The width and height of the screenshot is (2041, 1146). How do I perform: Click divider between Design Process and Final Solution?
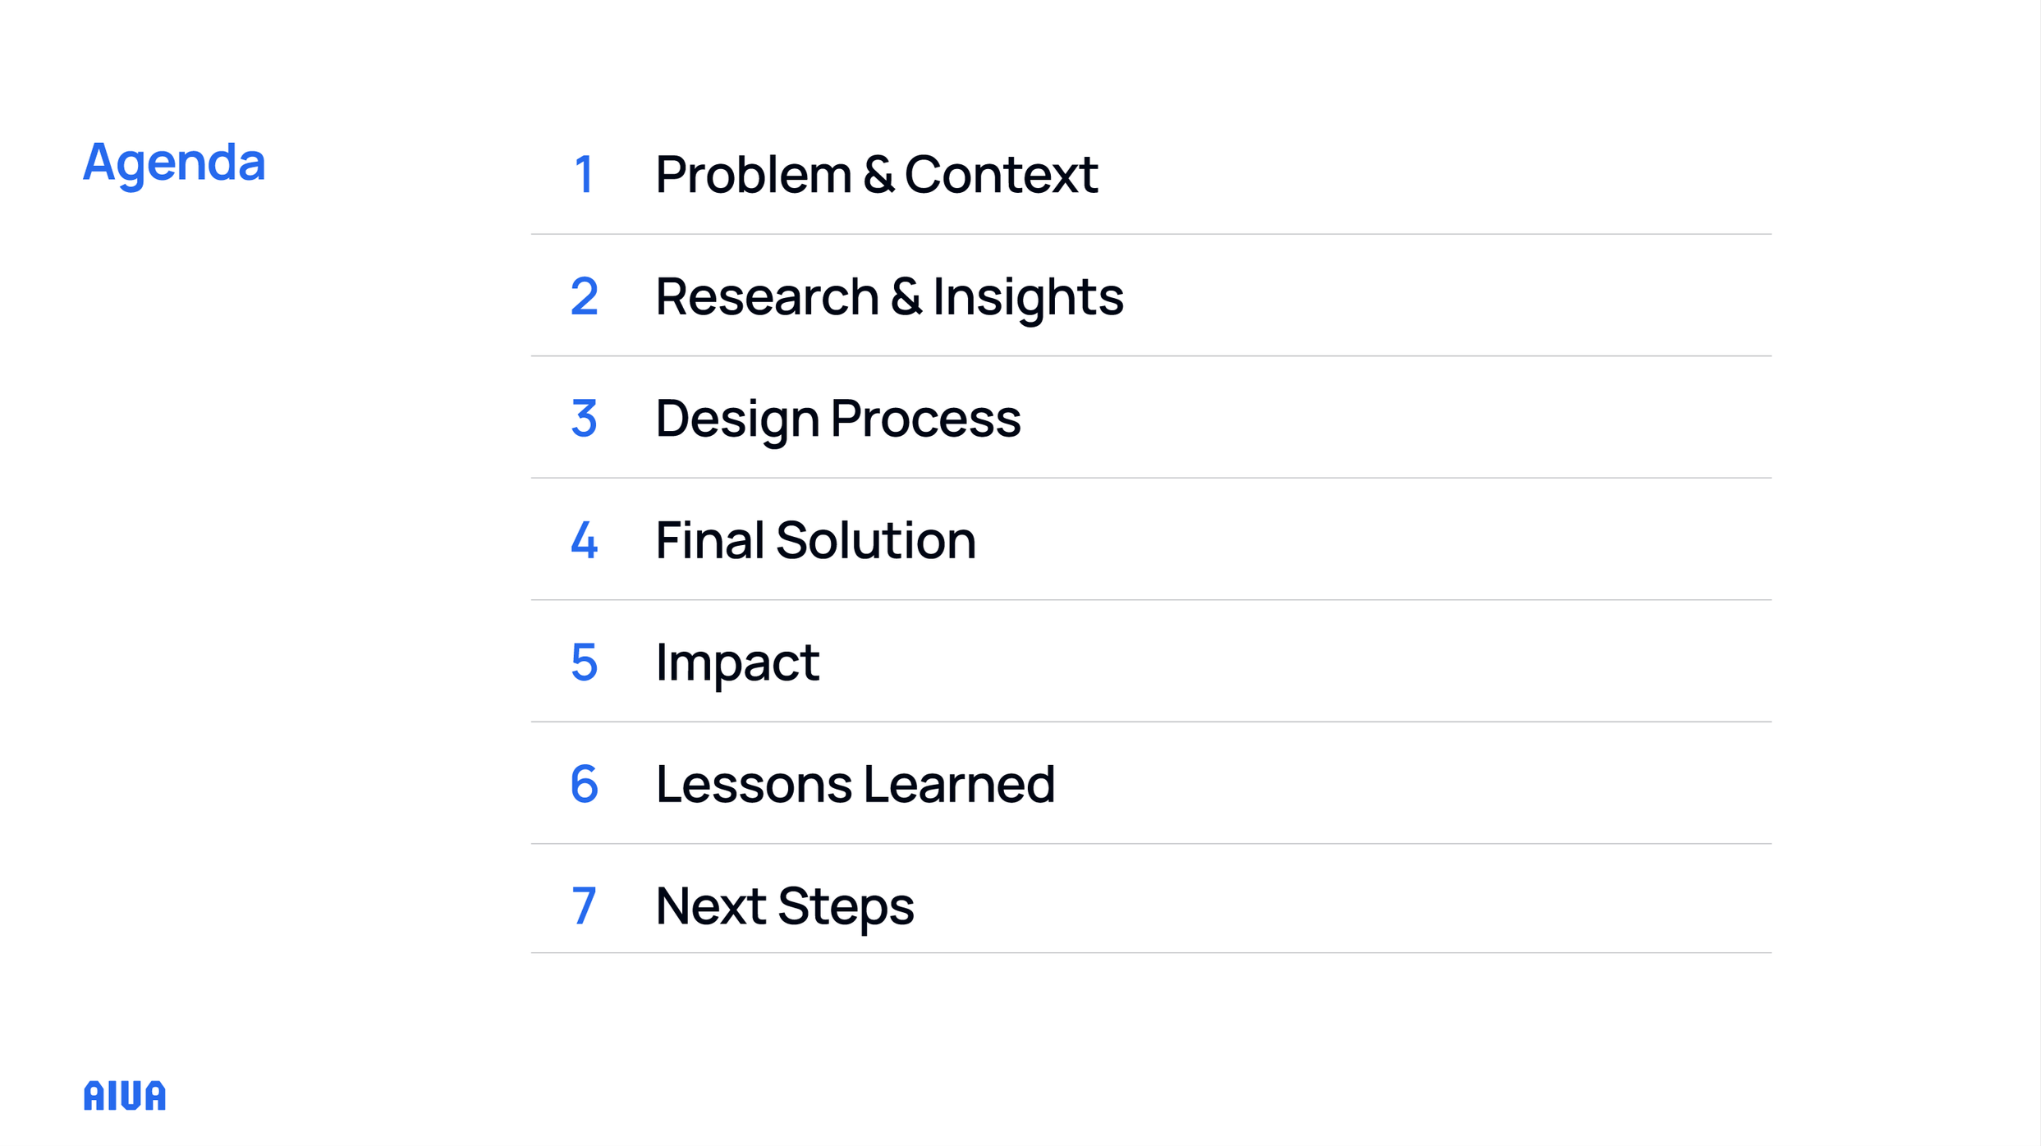1151,478
